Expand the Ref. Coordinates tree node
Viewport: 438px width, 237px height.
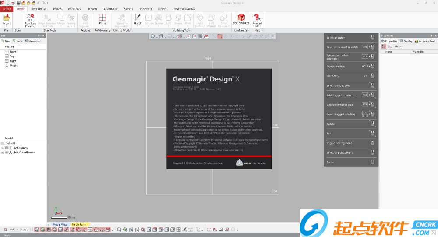2,152
